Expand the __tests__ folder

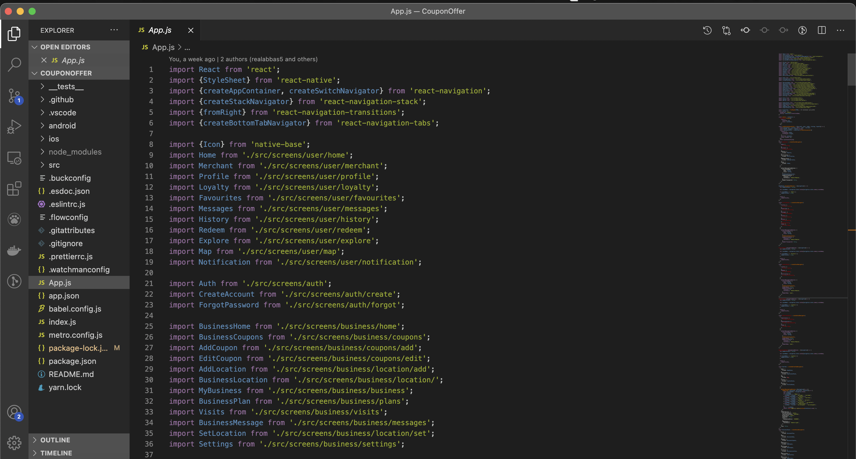point(79,87)
